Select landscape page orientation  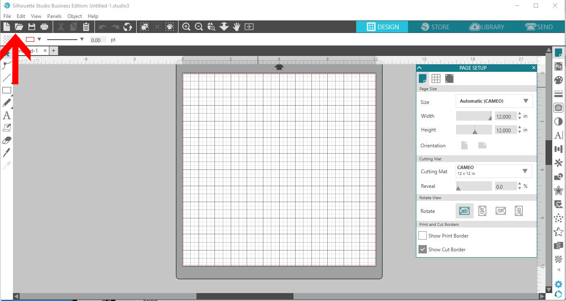tap(482, 145)
